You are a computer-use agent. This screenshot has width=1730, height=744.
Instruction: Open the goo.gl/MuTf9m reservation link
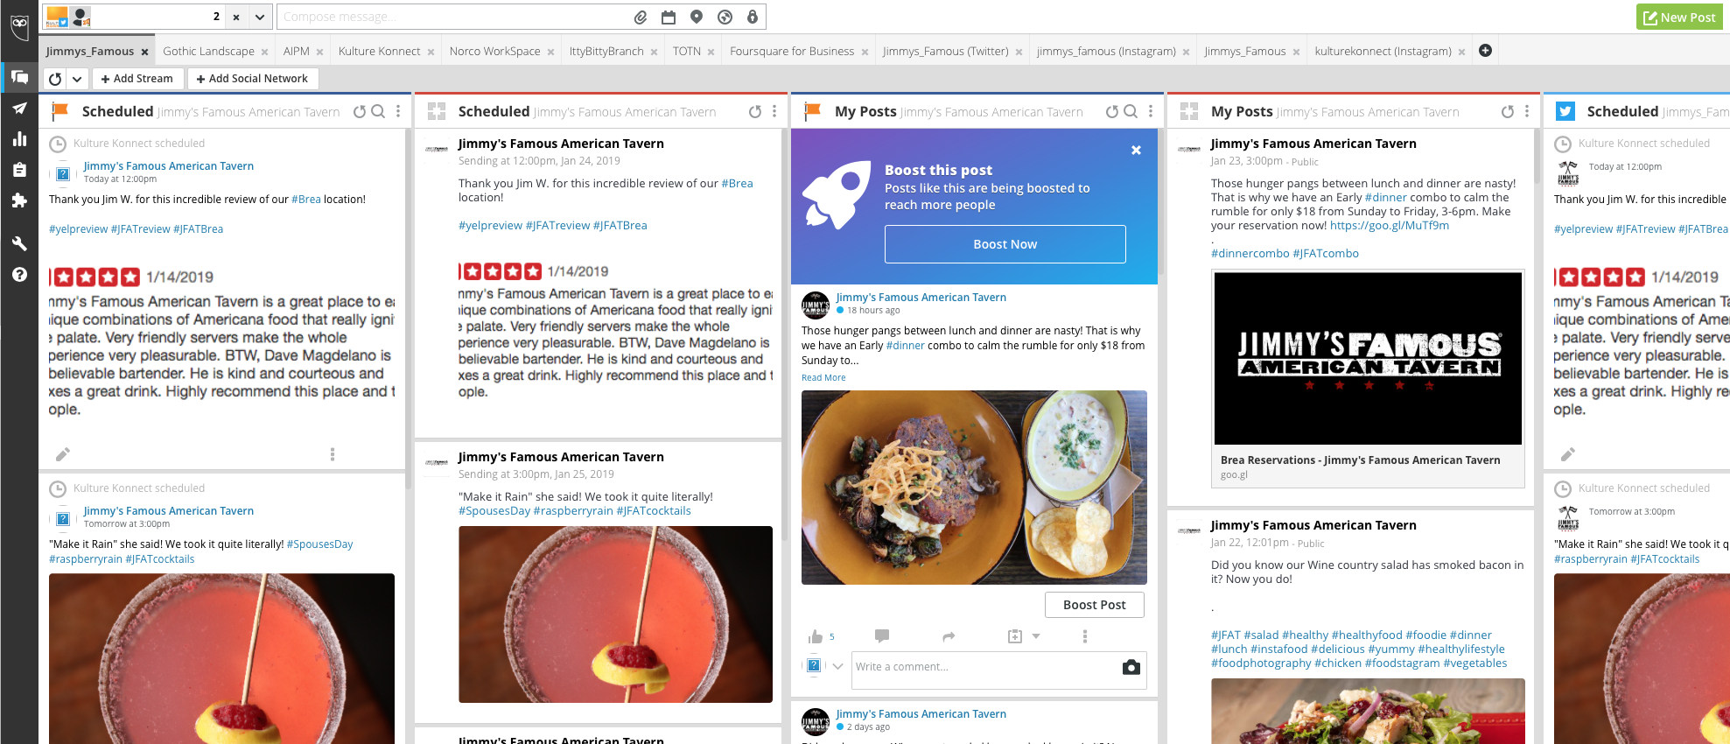point(1390,226)
